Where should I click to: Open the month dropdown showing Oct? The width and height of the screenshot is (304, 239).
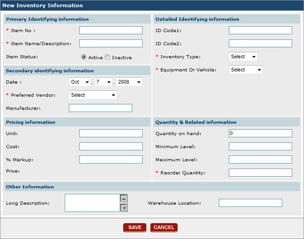(80, 82)
